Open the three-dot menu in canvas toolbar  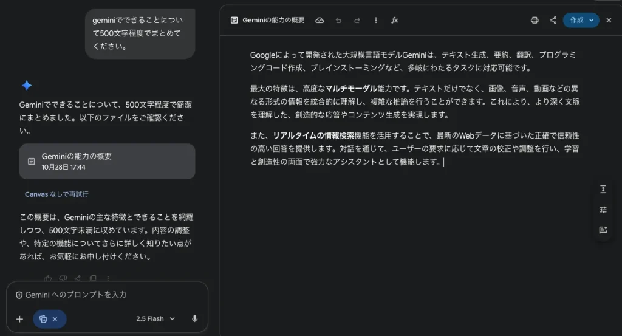375,20
